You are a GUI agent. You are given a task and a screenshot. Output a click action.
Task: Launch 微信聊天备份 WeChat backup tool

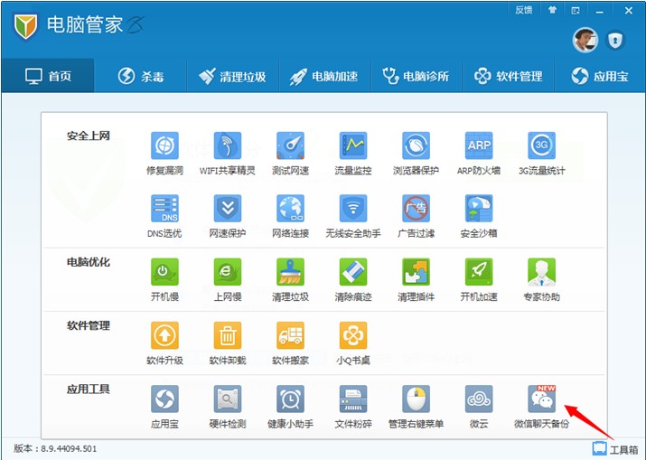(542, 399)
